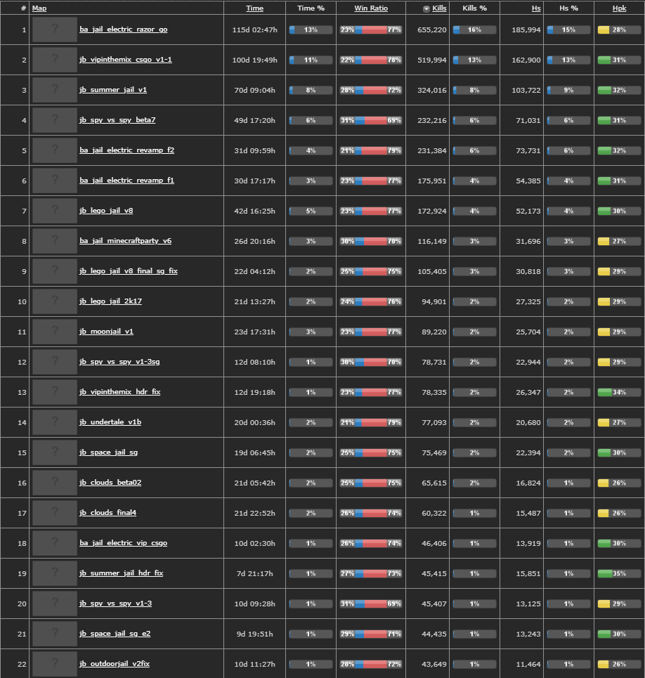Open map jb_spy_vs_spy_beta7

[117, 120]
